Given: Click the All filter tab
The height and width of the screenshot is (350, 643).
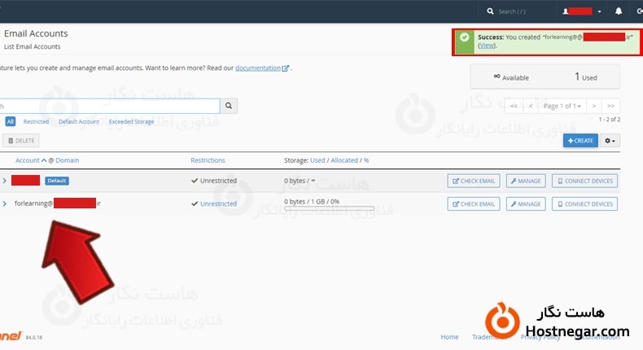Looking at the screenshot, I should (11, 121).
